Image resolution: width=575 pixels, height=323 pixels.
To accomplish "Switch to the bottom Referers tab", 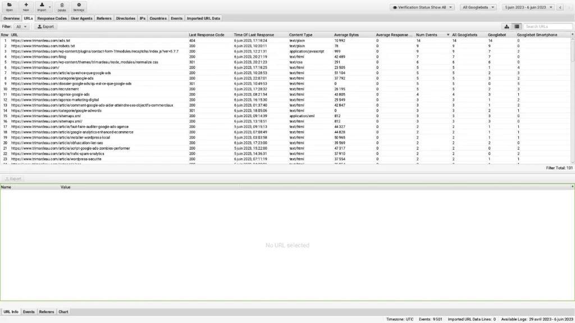I will [46, 312].
